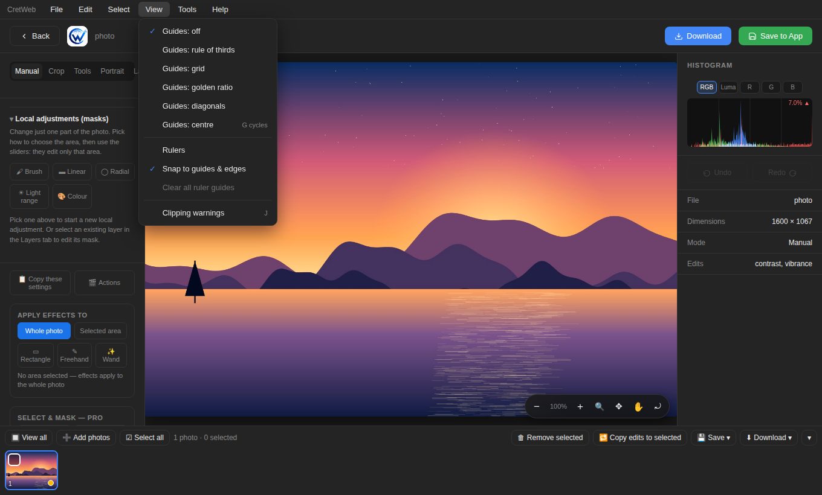Zoom out with the minus icon

[x=536, y=406]
